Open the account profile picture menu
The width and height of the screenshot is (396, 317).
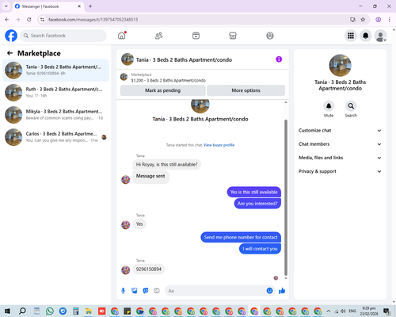point(380,36)
